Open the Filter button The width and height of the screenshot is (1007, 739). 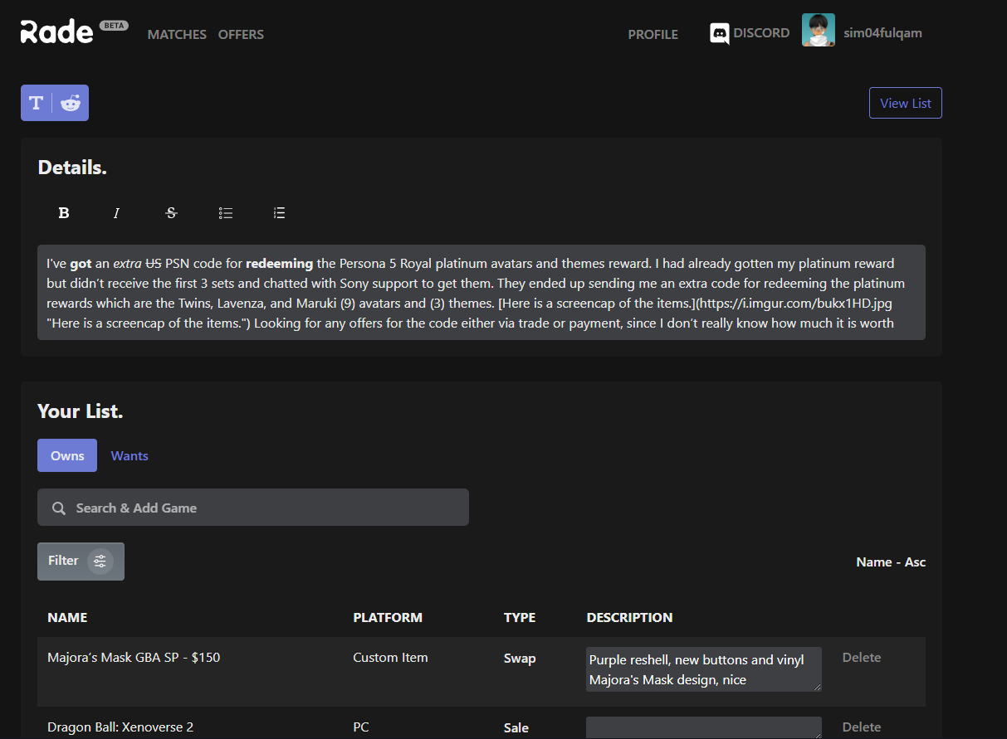pyautogui.click(x=81, y=562)
